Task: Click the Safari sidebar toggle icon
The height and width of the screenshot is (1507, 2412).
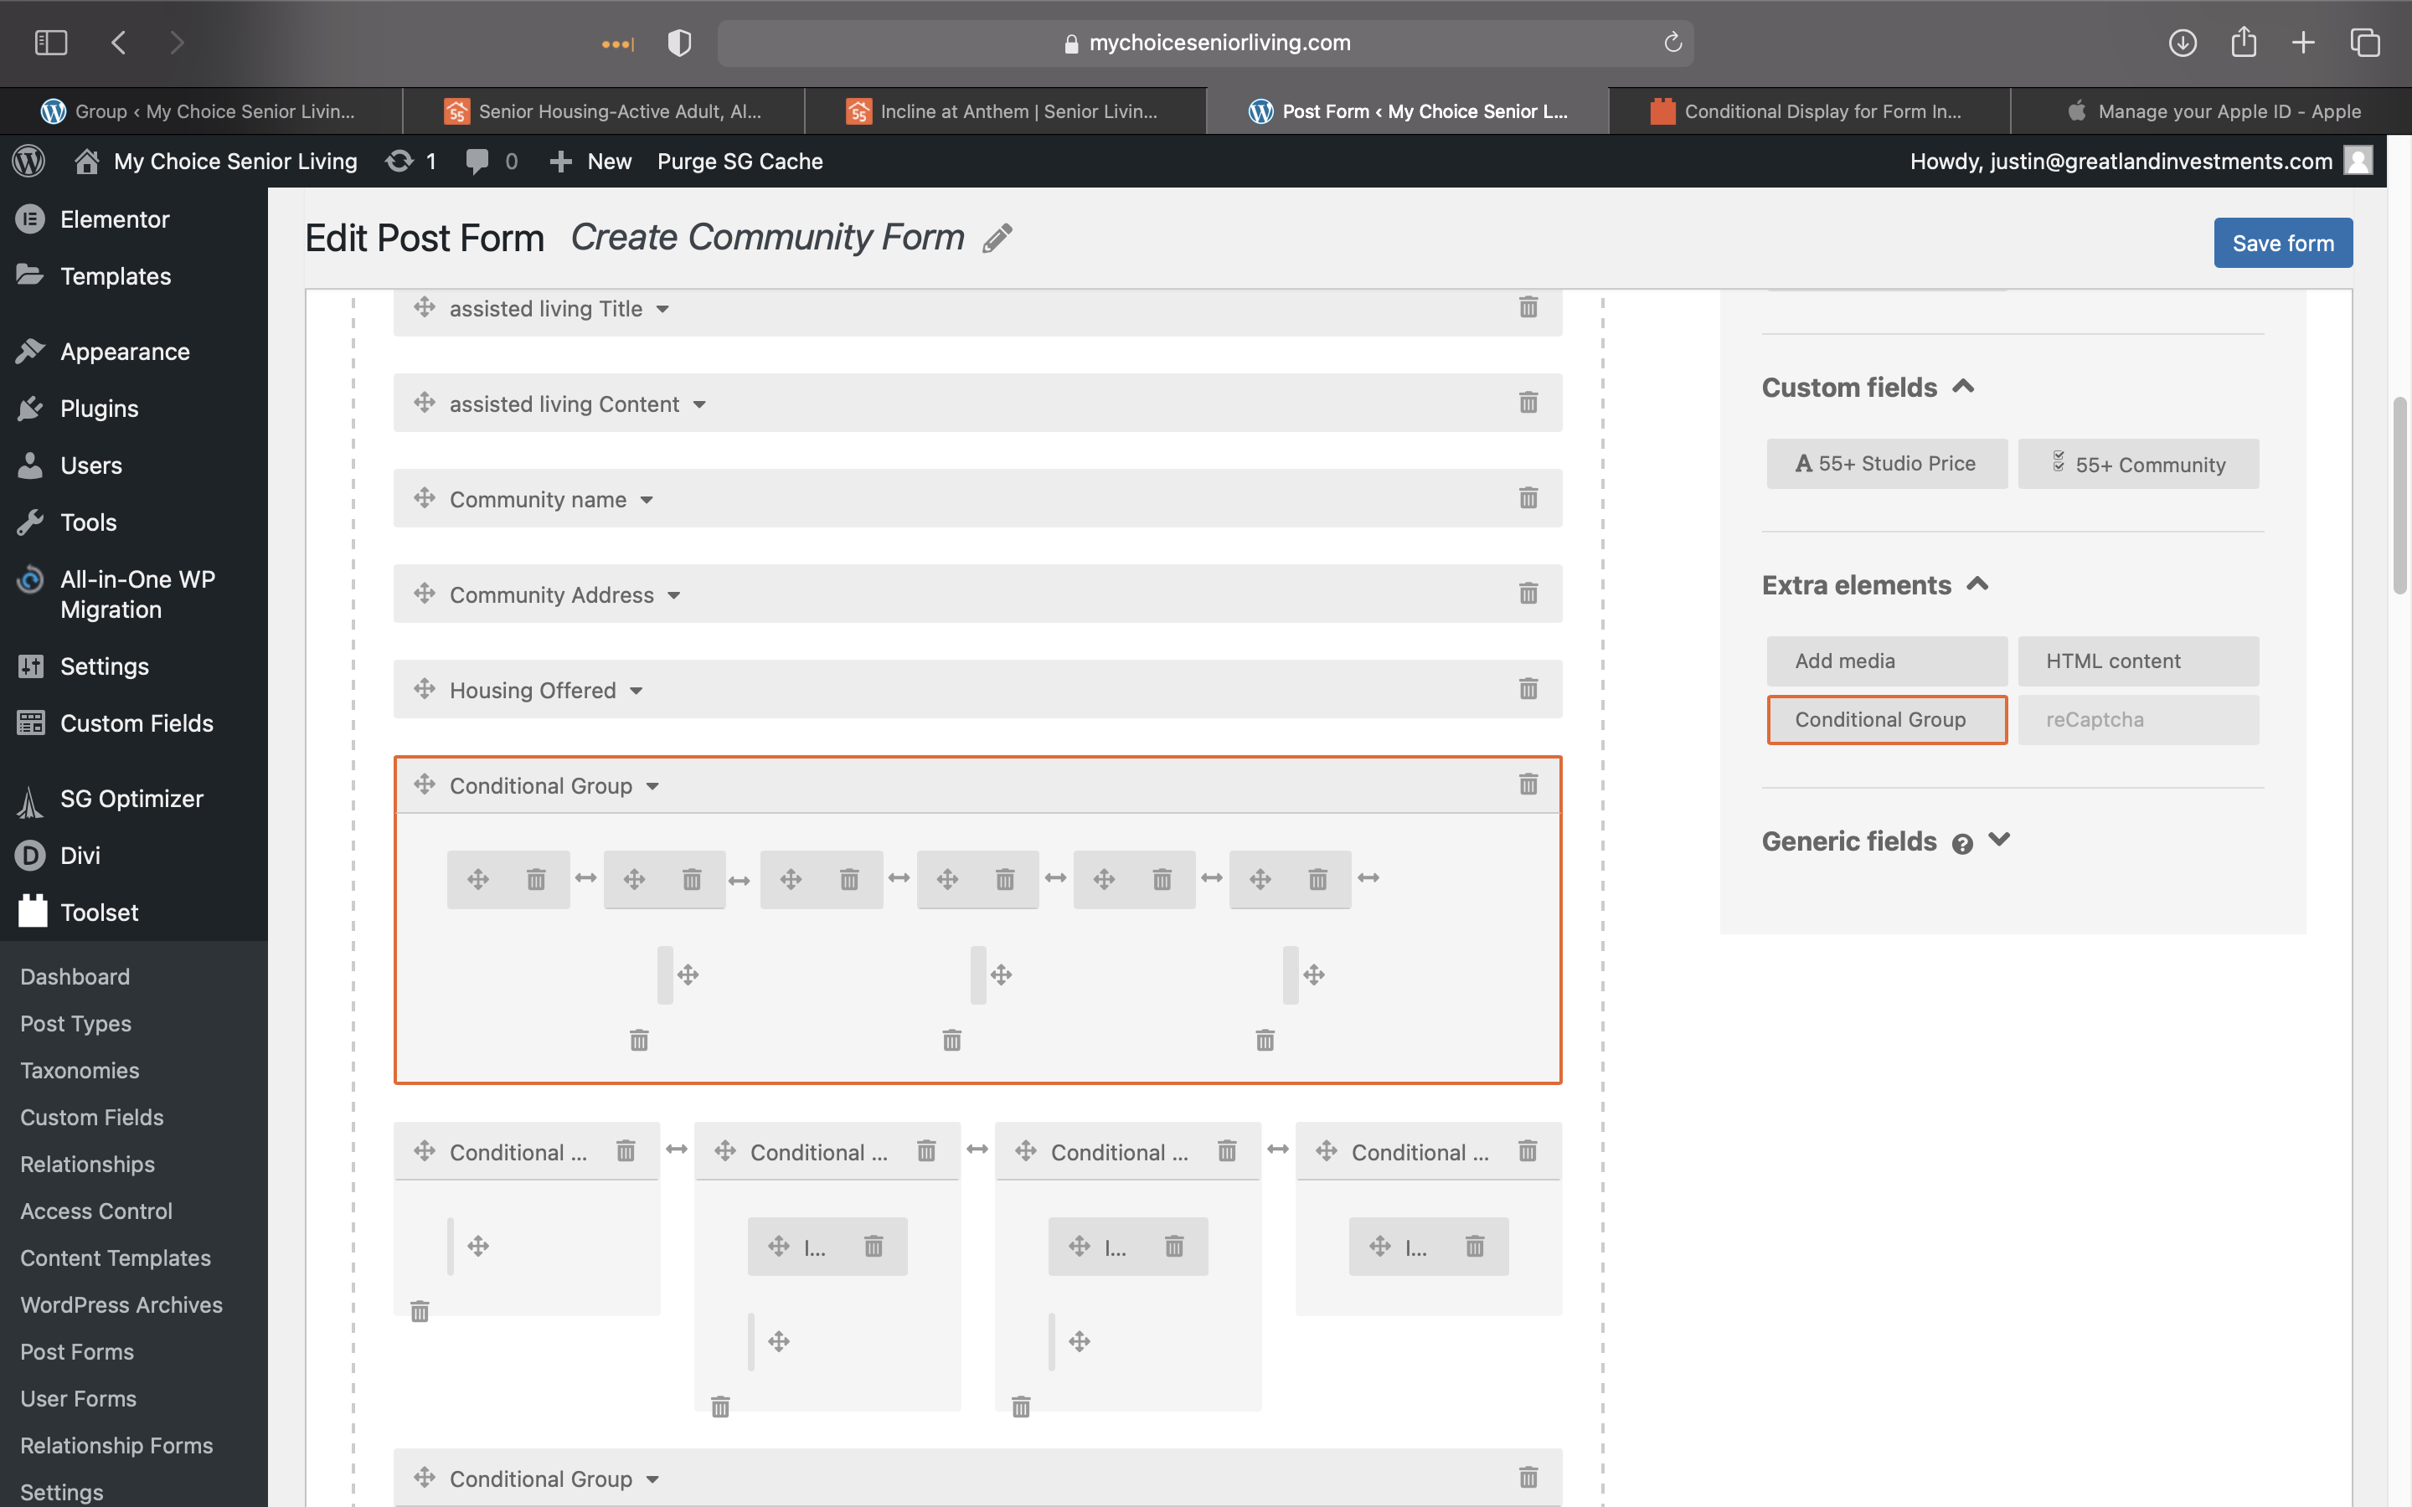Action: click(51, 42)
